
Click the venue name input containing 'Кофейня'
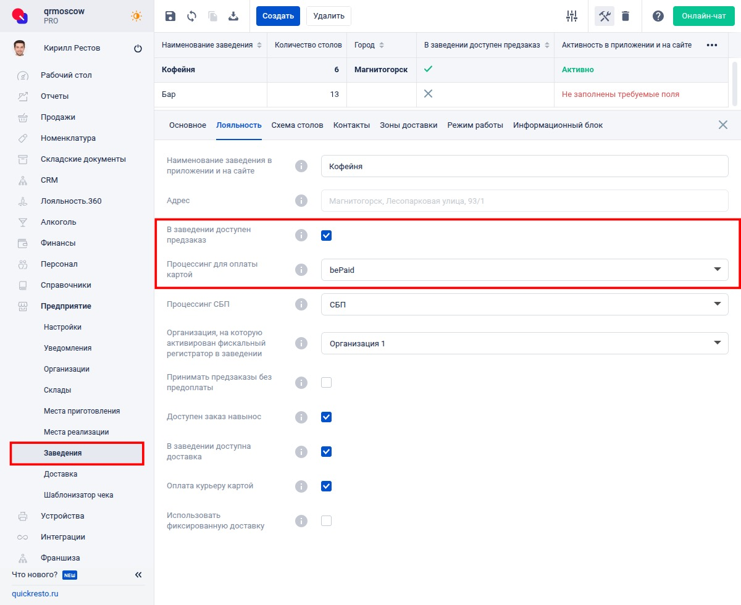pyautogui.click(x=524, y=166)
